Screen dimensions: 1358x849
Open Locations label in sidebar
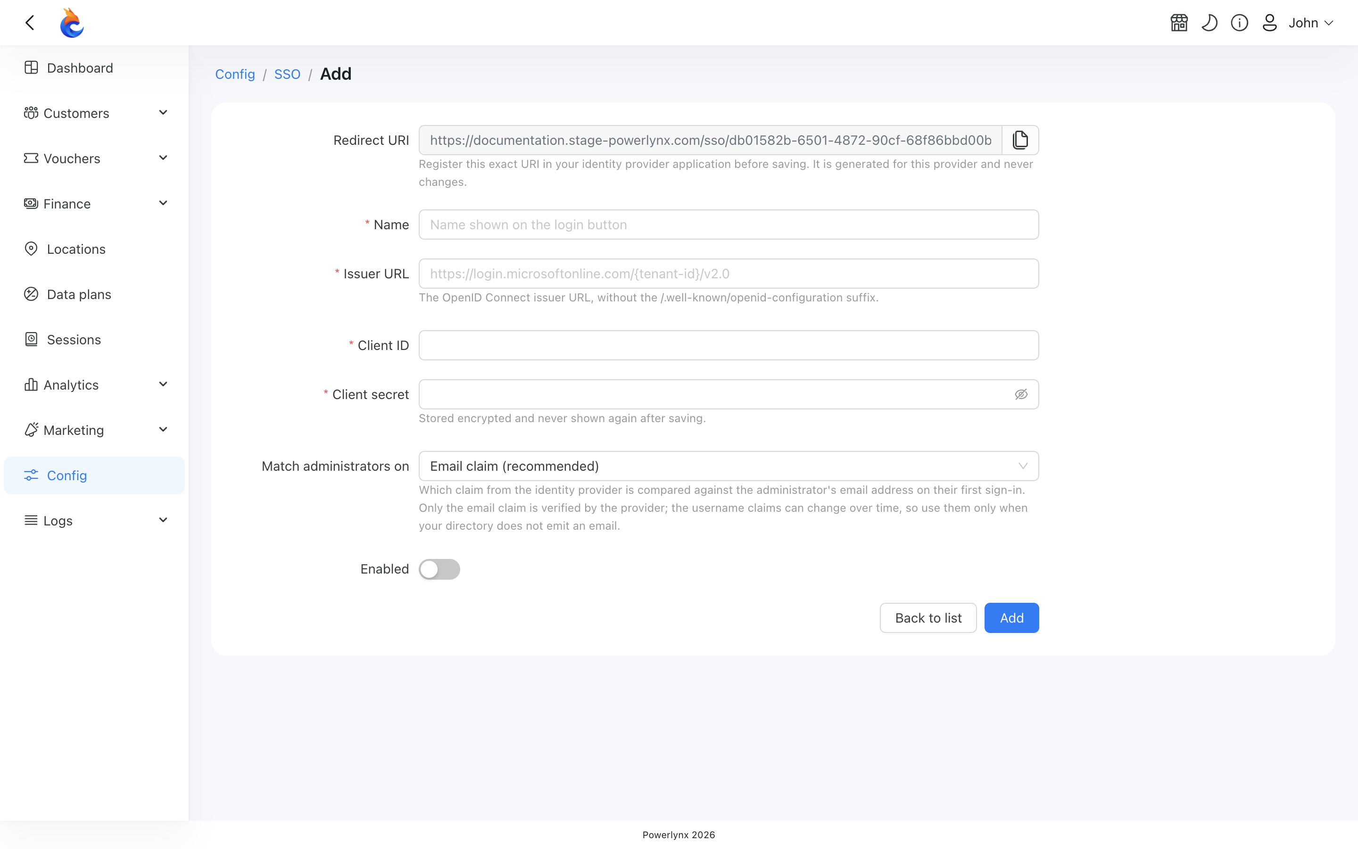click(x=76, y=250)
